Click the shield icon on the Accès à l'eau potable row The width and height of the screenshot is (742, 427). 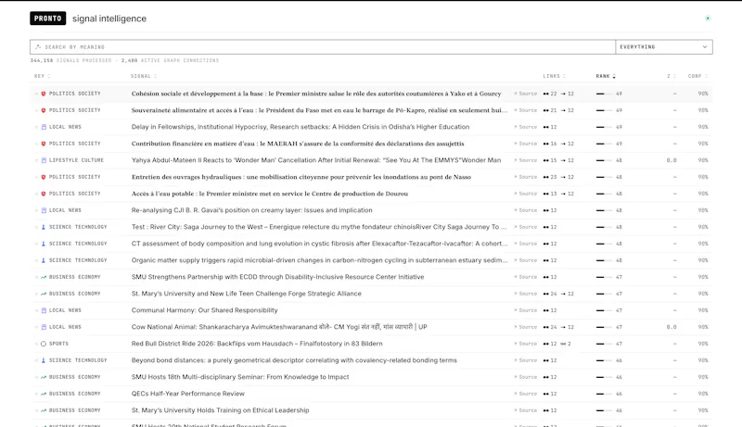click(x=44, y=194)
